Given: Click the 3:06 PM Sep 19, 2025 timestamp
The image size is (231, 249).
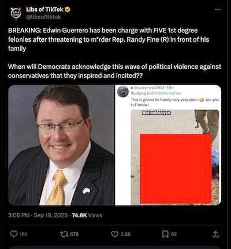Looking at the screenshot, I should (38, 215).
